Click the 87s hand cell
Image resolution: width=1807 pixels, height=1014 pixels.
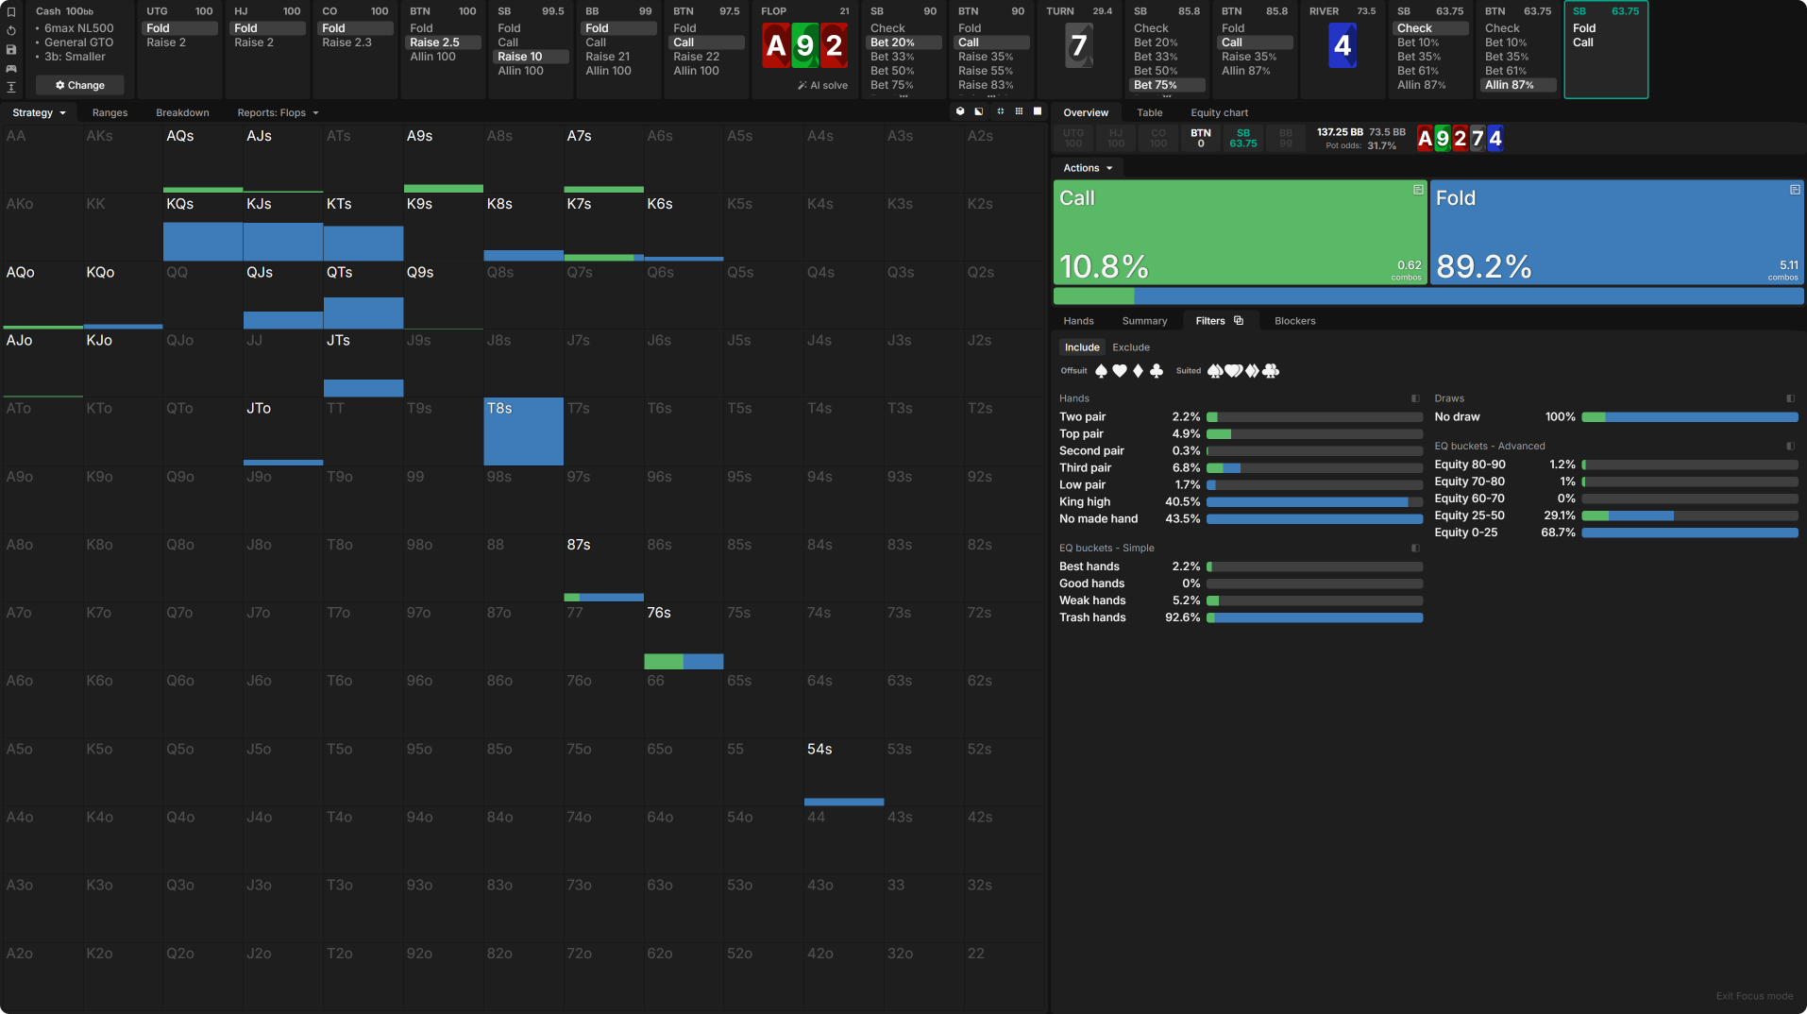click(603, 568)
